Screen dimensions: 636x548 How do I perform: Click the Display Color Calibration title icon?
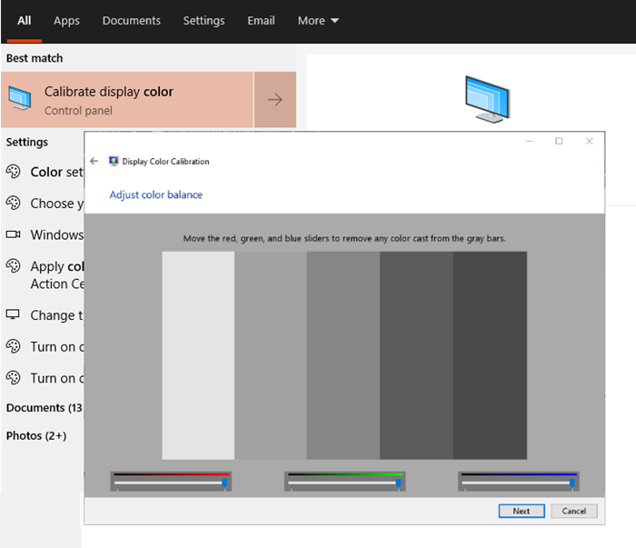point(114,161)
